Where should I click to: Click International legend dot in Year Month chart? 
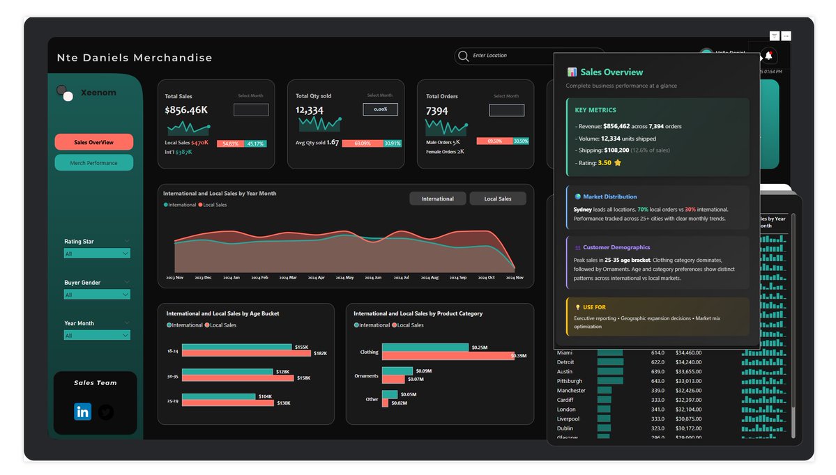pyautogui.click(x=166, y=205)
